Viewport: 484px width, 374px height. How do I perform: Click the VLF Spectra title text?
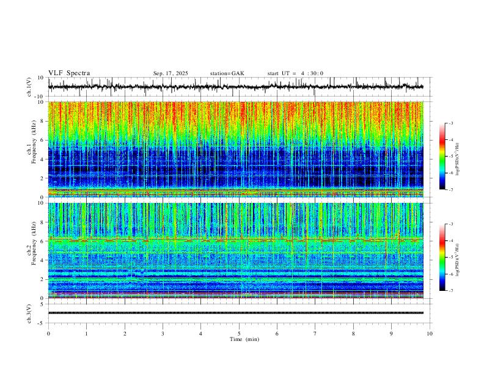coord(69,73)
